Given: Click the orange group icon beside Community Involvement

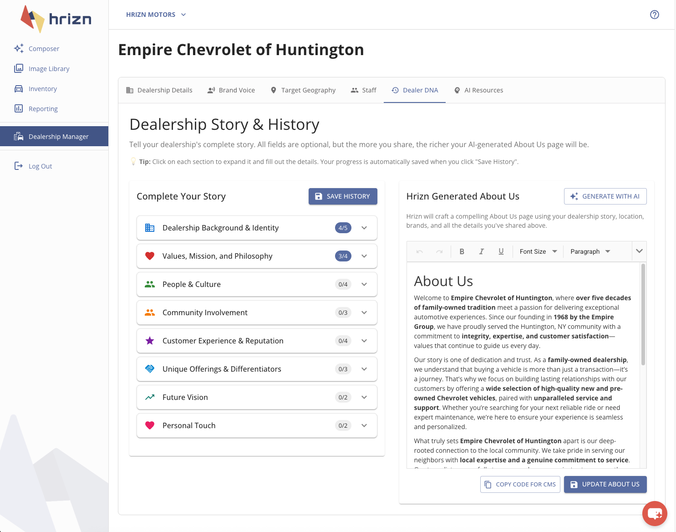Looking at the screenshot, I should pos(150,312).
